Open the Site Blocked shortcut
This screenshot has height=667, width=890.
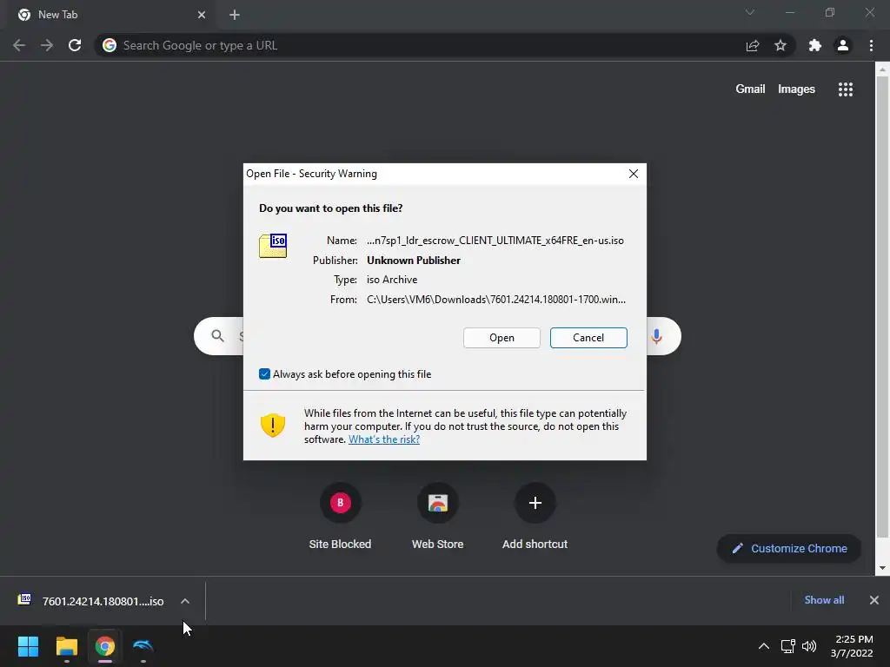pos(340,516)
